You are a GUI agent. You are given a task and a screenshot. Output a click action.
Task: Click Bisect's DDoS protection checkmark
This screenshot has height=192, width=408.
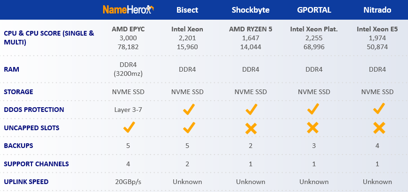point(189,110)
